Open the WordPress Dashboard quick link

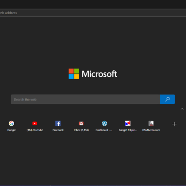click(x=104, y=126)
